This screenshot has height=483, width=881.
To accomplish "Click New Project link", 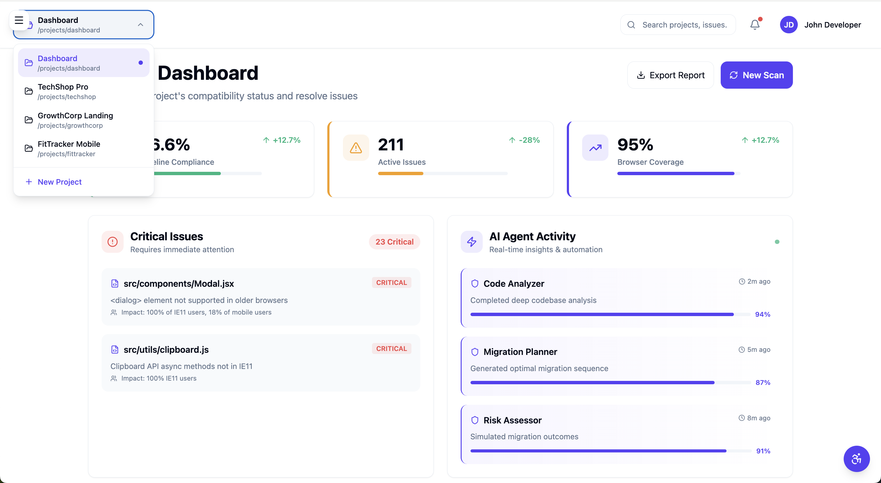I will pyautogui.click(x=59, y=182).
